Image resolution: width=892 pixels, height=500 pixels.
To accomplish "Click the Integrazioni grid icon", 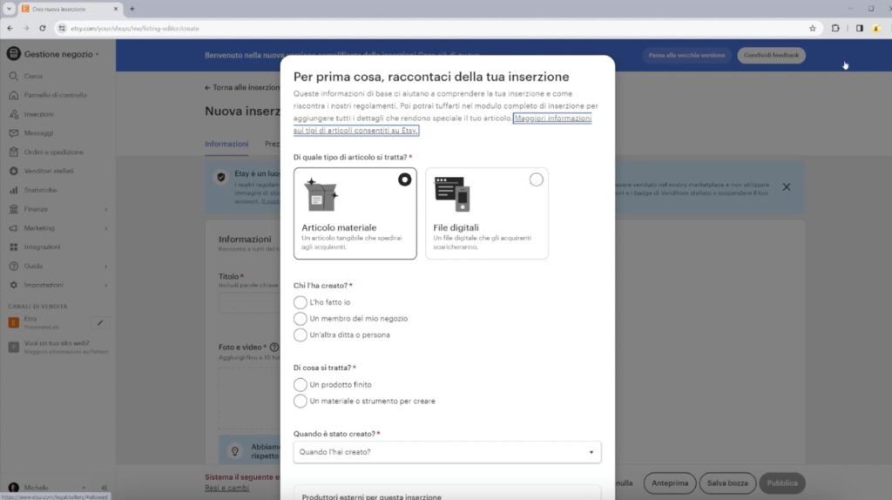I will (14, 247).
